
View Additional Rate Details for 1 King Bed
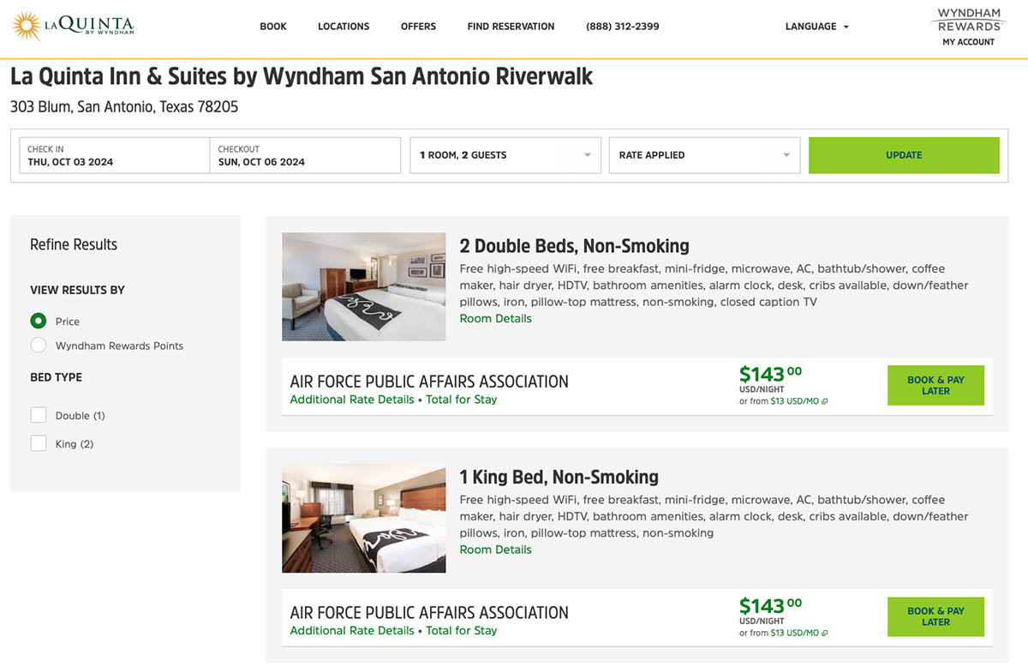(352, 630)
